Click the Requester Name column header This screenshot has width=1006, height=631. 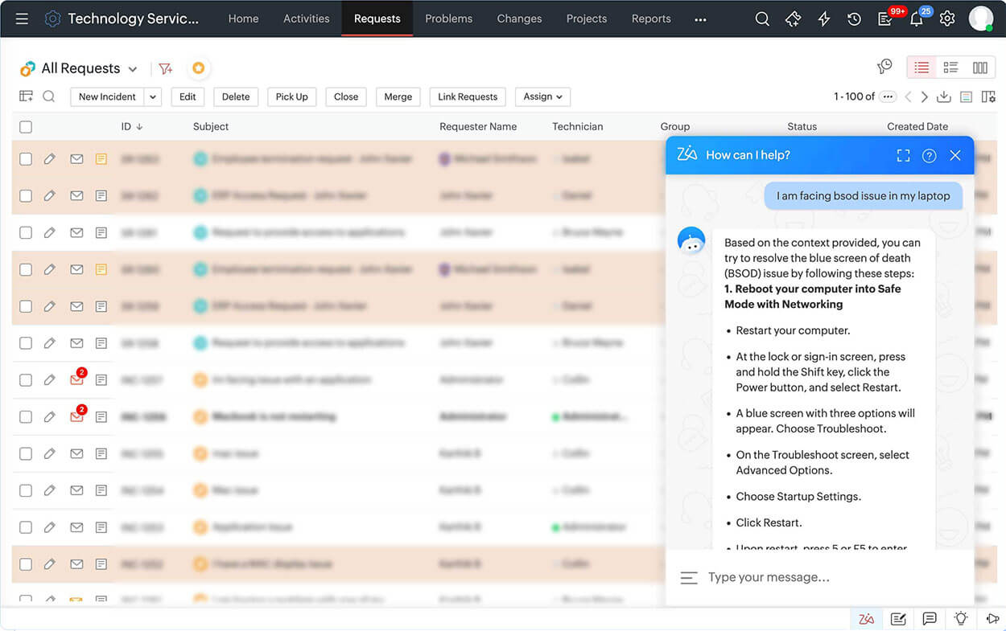478,126
